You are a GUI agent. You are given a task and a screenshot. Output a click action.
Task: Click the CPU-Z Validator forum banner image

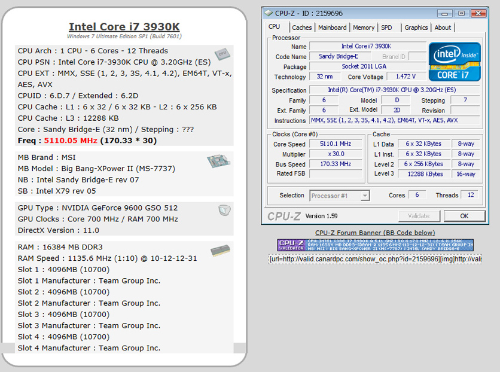375,245
